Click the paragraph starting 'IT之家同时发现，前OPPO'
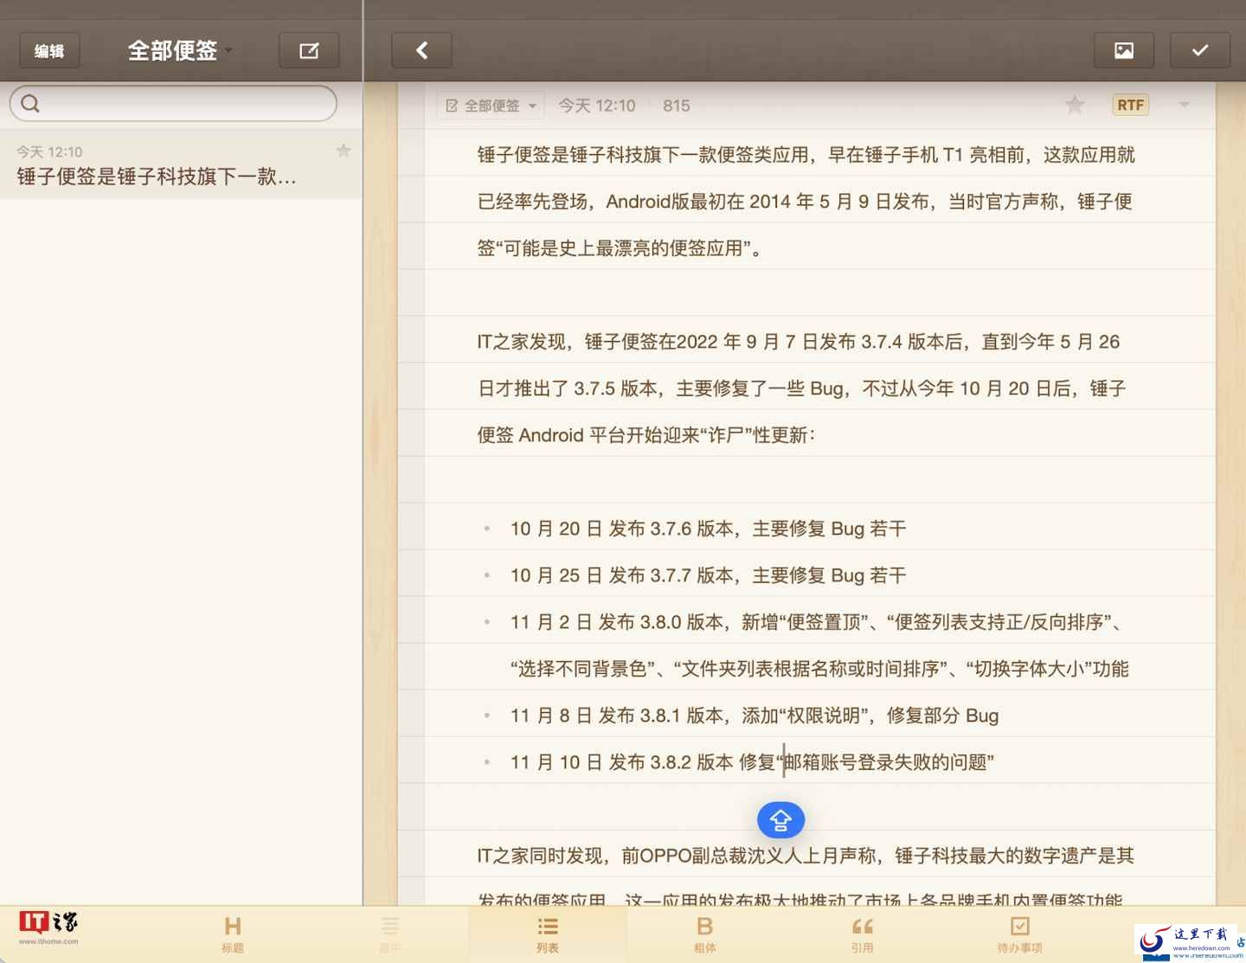The image size is (1246, 963). click(x=806, y=877)
